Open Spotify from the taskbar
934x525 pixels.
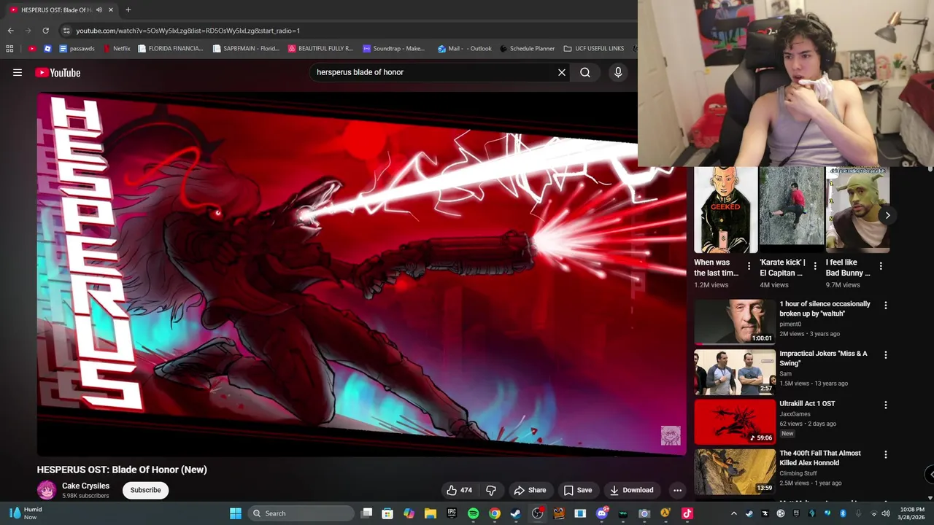pos(473,513)
